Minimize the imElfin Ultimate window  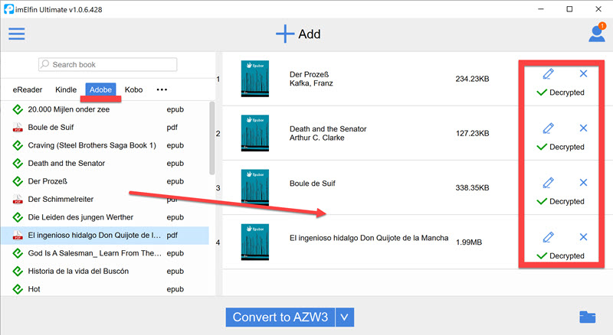(541, 9)
